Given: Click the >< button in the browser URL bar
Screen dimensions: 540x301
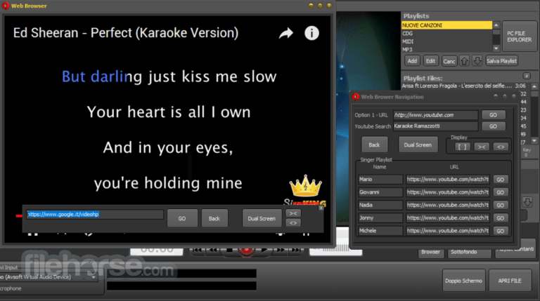Looking at the screenshot, I should click(x=293, y=213).
